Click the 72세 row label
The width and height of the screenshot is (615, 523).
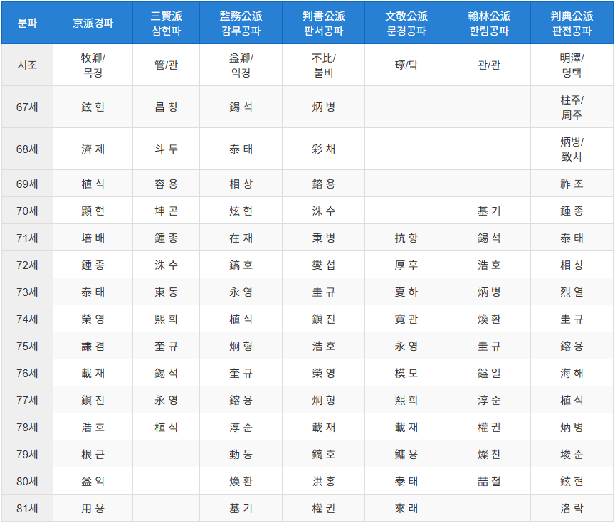[27, 265]
